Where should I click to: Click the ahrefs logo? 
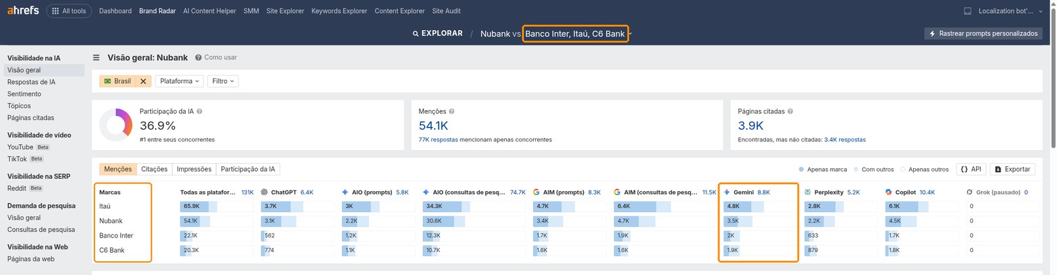(x=23, y=10)
